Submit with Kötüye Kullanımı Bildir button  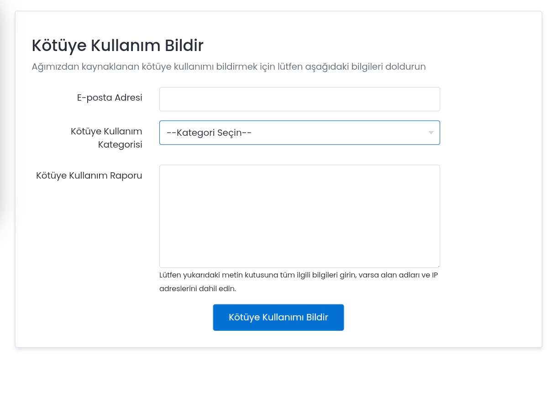point(278,318)
